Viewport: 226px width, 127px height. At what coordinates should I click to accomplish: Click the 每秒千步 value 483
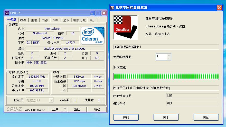(x=192, y=103)
